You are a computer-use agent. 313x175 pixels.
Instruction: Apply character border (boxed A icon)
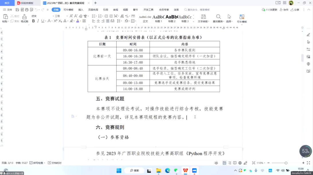tap(84, 21)
